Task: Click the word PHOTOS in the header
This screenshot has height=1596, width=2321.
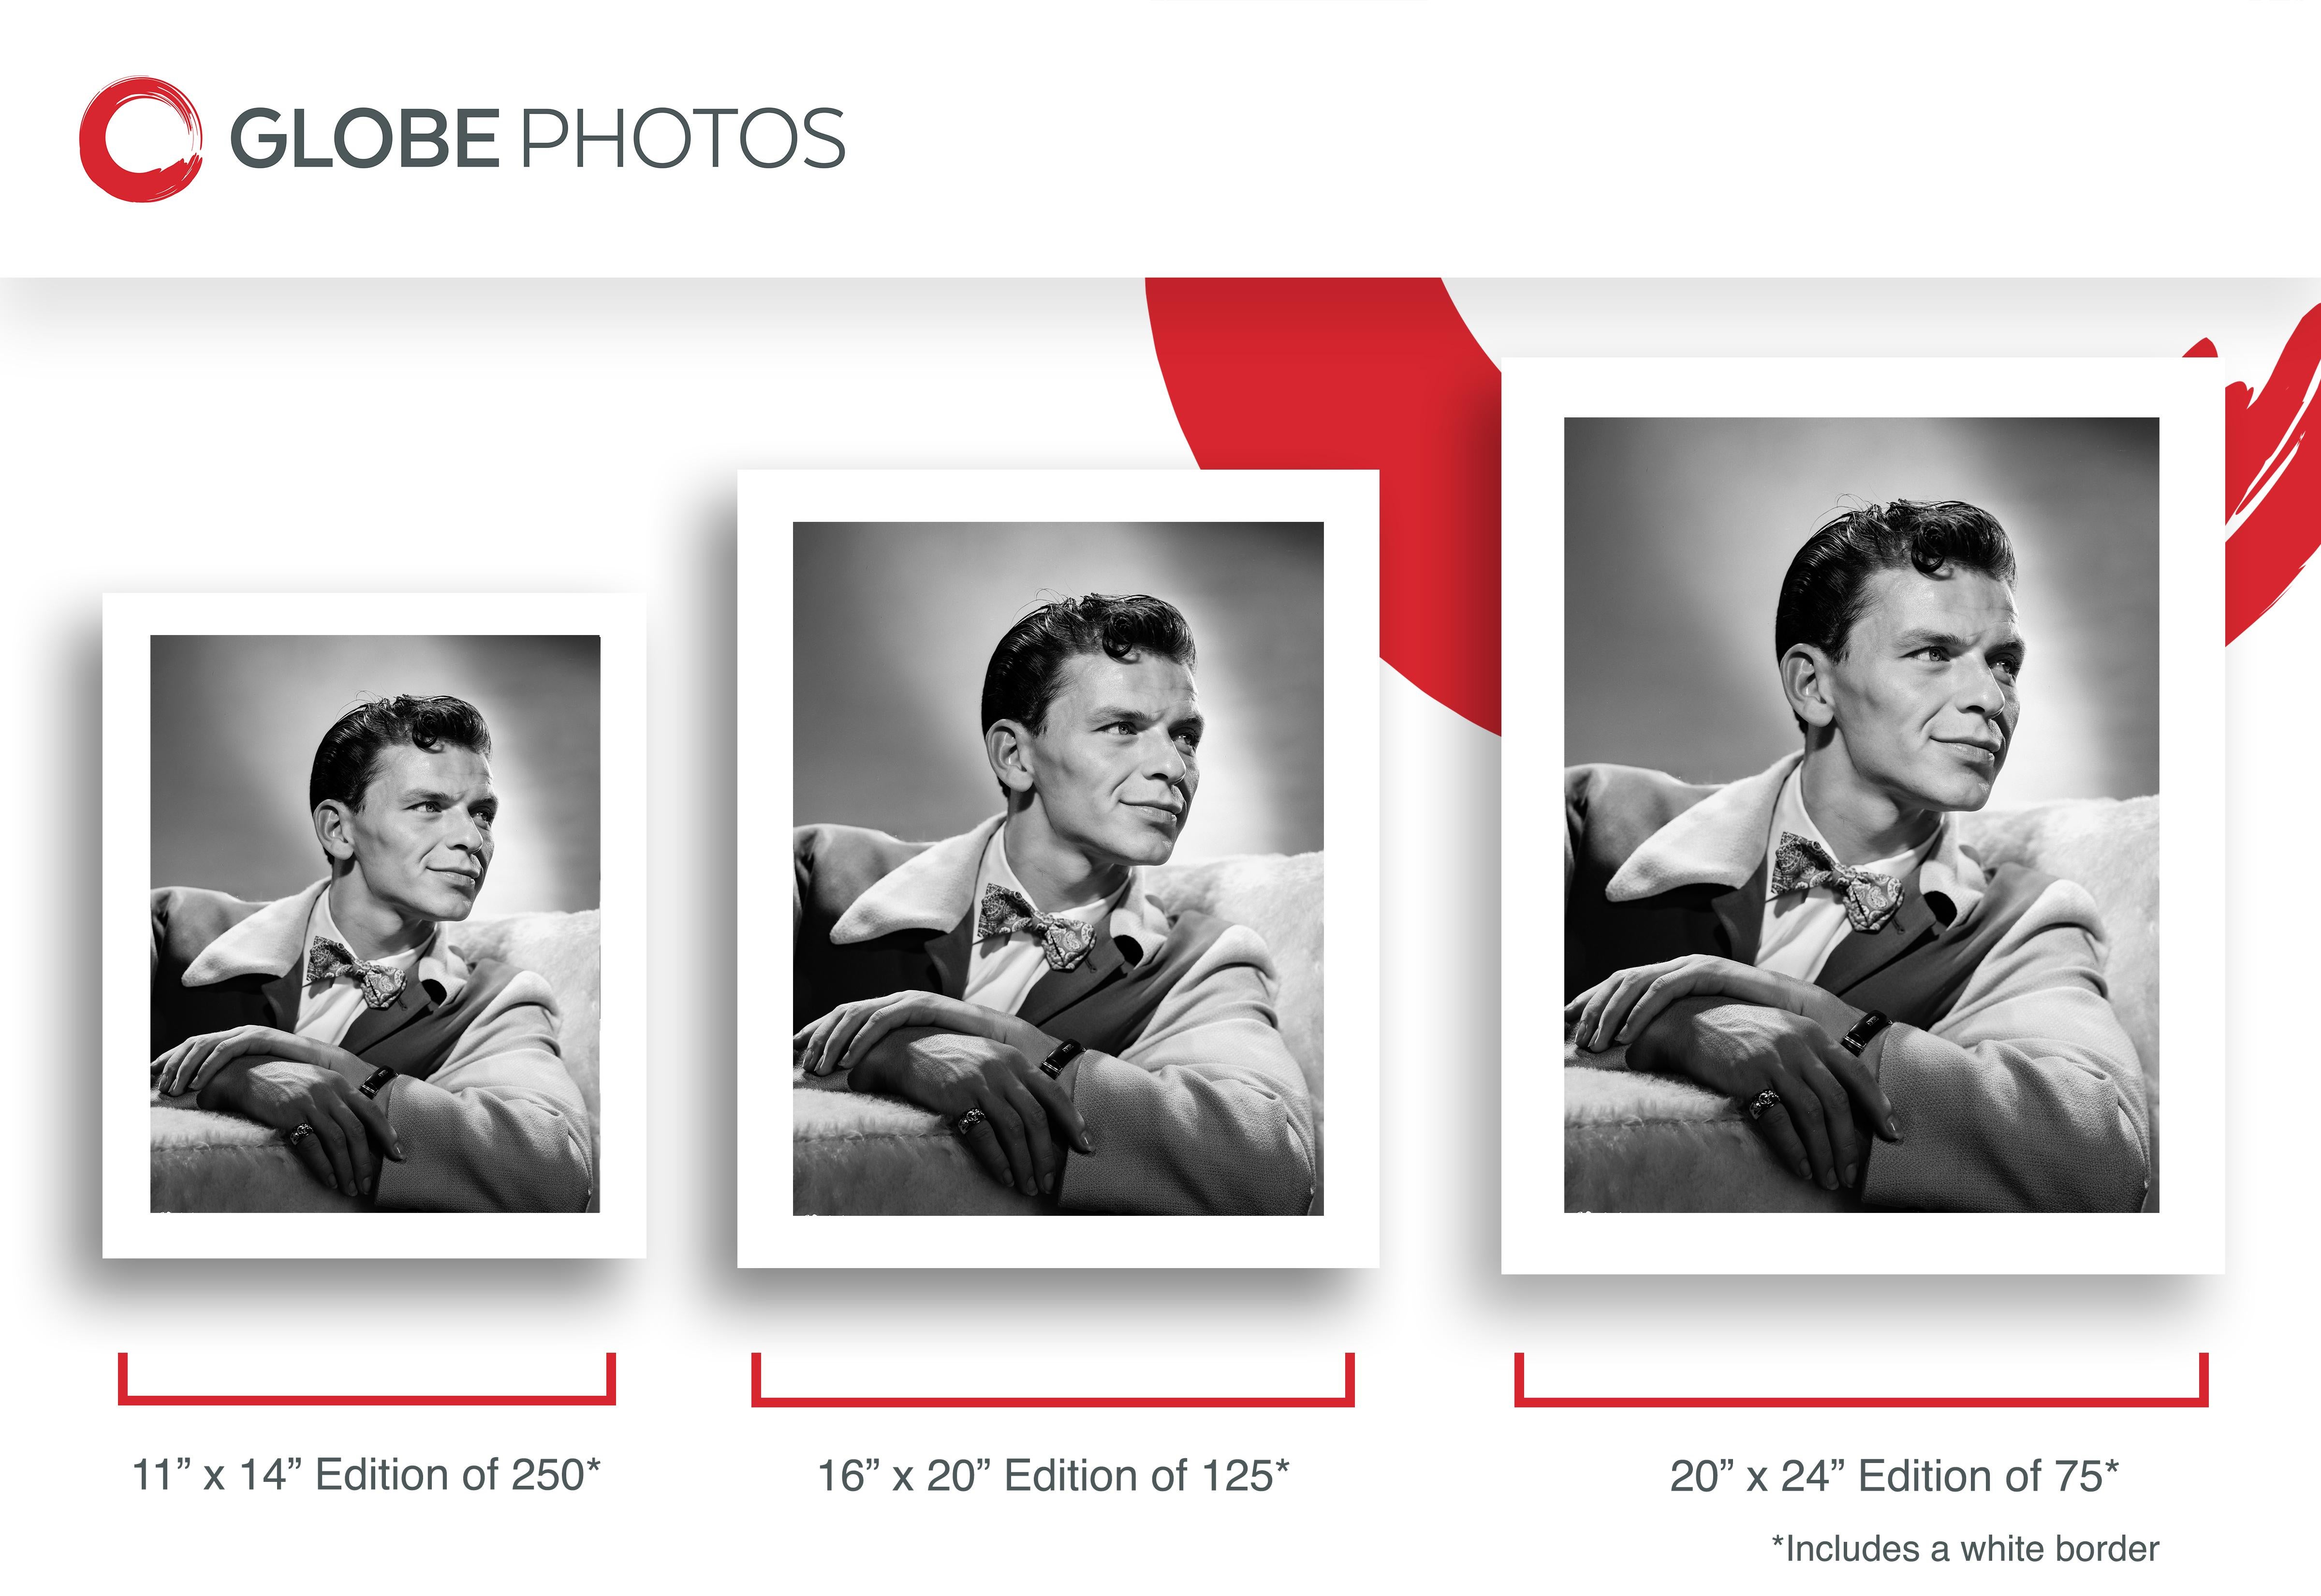Action: coord(685,138)
